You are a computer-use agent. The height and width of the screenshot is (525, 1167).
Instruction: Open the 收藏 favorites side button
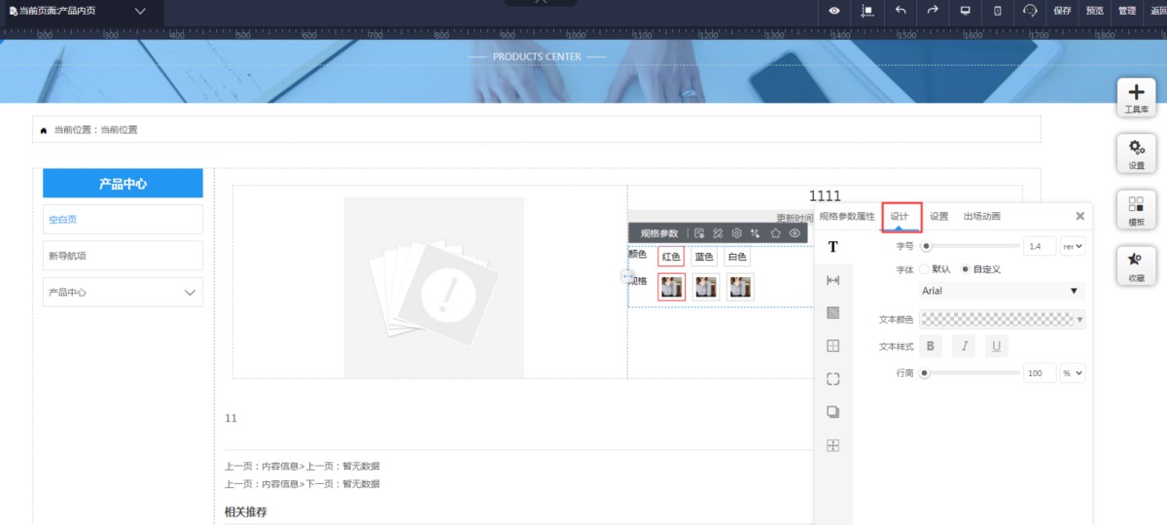coord(1135,265)
